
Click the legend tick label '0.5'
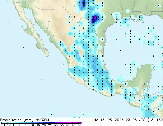pyautogui.click(x=9, y=125)
